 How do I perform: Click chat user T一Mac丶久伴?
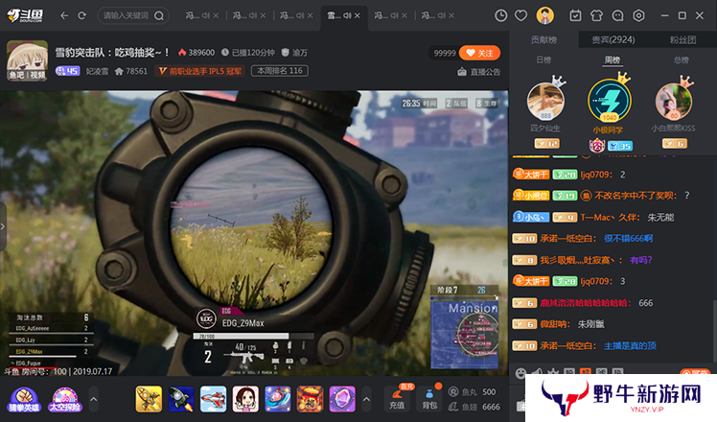pyautogui.click(x=610, y=217)
